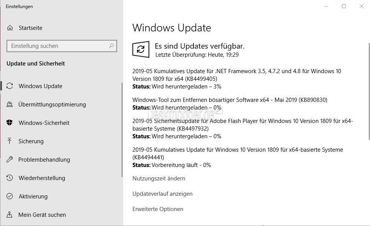Open Nutzungszeit ändern link
The height and width of the screenshot is (226, 370).
coord(159,179)
